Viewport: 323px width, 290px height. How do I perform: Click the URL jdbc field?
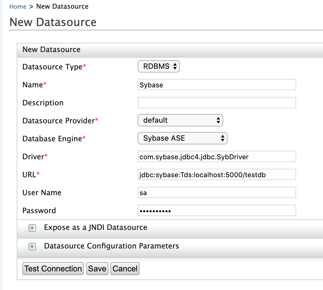217,174
